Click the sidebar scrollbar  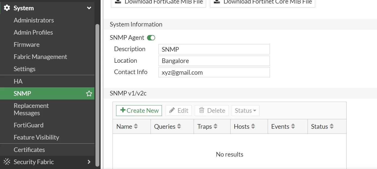pos(97,95)
